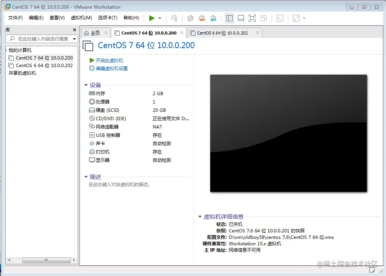Click the 2 GB memory value

[x=158, y=93]
